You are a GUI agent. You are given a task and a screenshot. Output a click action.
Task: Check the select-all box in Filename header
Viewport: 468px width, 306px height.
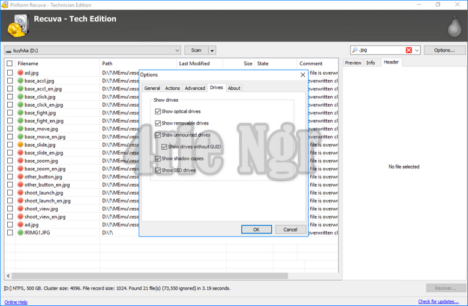[10, 63]
